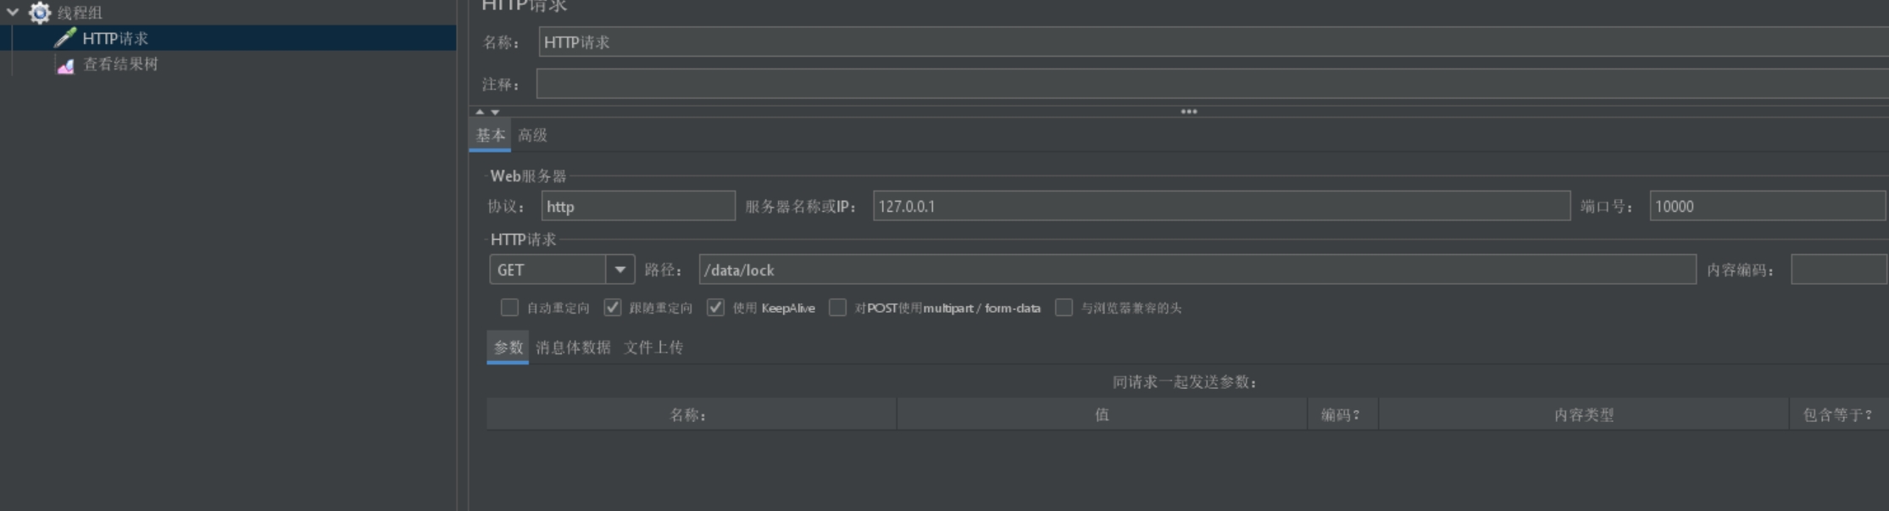Click the three-dot divider handle

(x=1188, y=112)
